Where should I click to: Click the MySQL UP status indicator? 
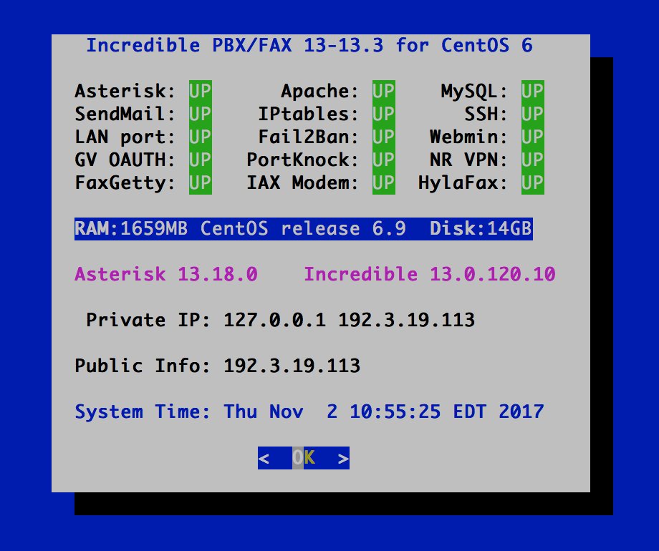pos(532,91)
